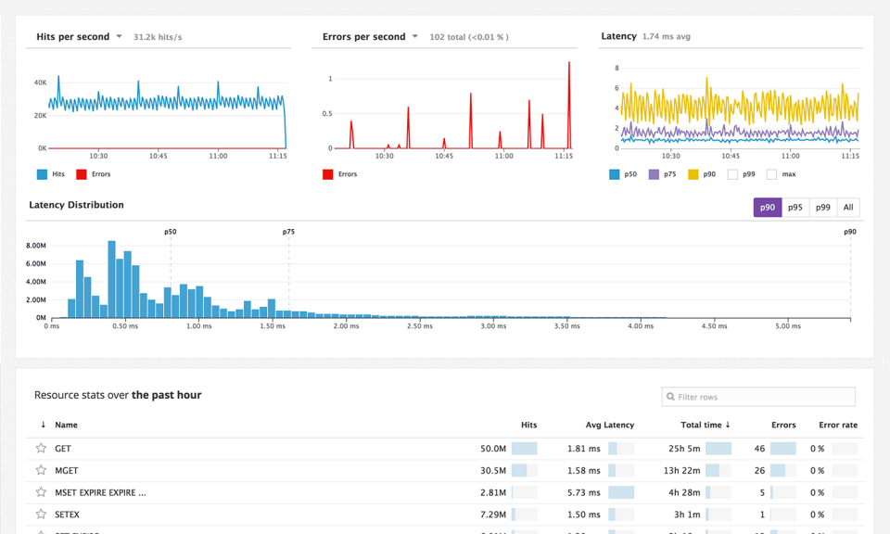Screen dimensions: 890x534
Task: Star the SETEX resource row
Action: [x=39, y=515]
